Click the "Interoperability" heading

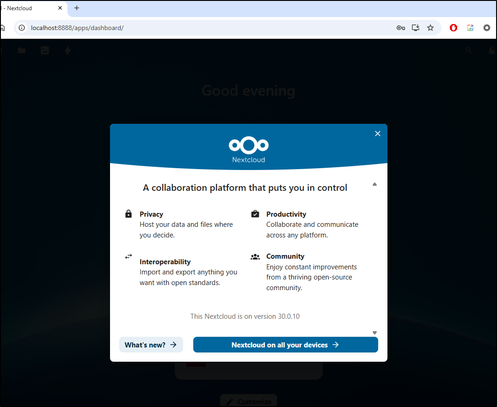point(165,261)
